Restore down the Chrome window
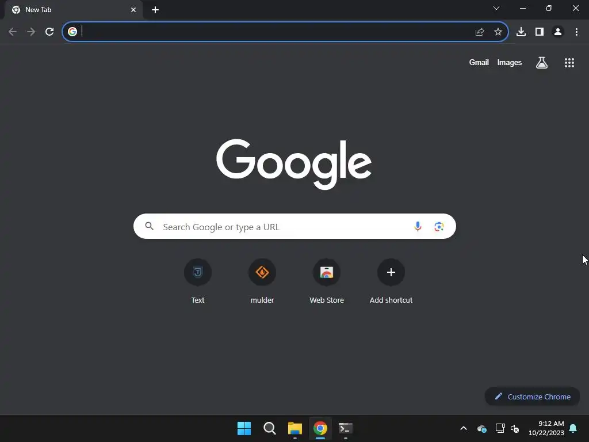Image resolution: width=589 pixels, height=442 pixels. pyautogui.click(x=549, y=8)
